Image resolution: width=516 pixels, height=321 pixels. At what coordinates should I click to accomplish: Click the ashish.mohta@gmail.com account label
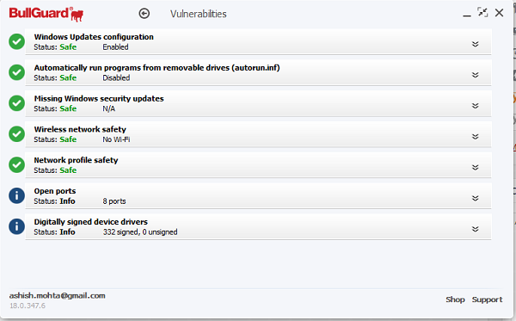58,296
